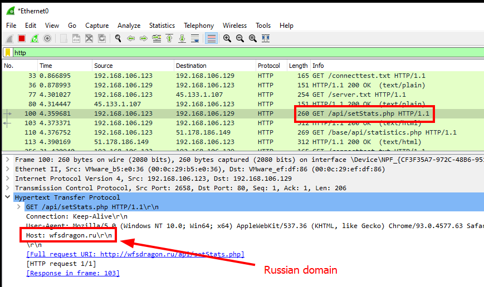Screen dimensions: 484x287
Task: Open the View menu
Action: 52,26
